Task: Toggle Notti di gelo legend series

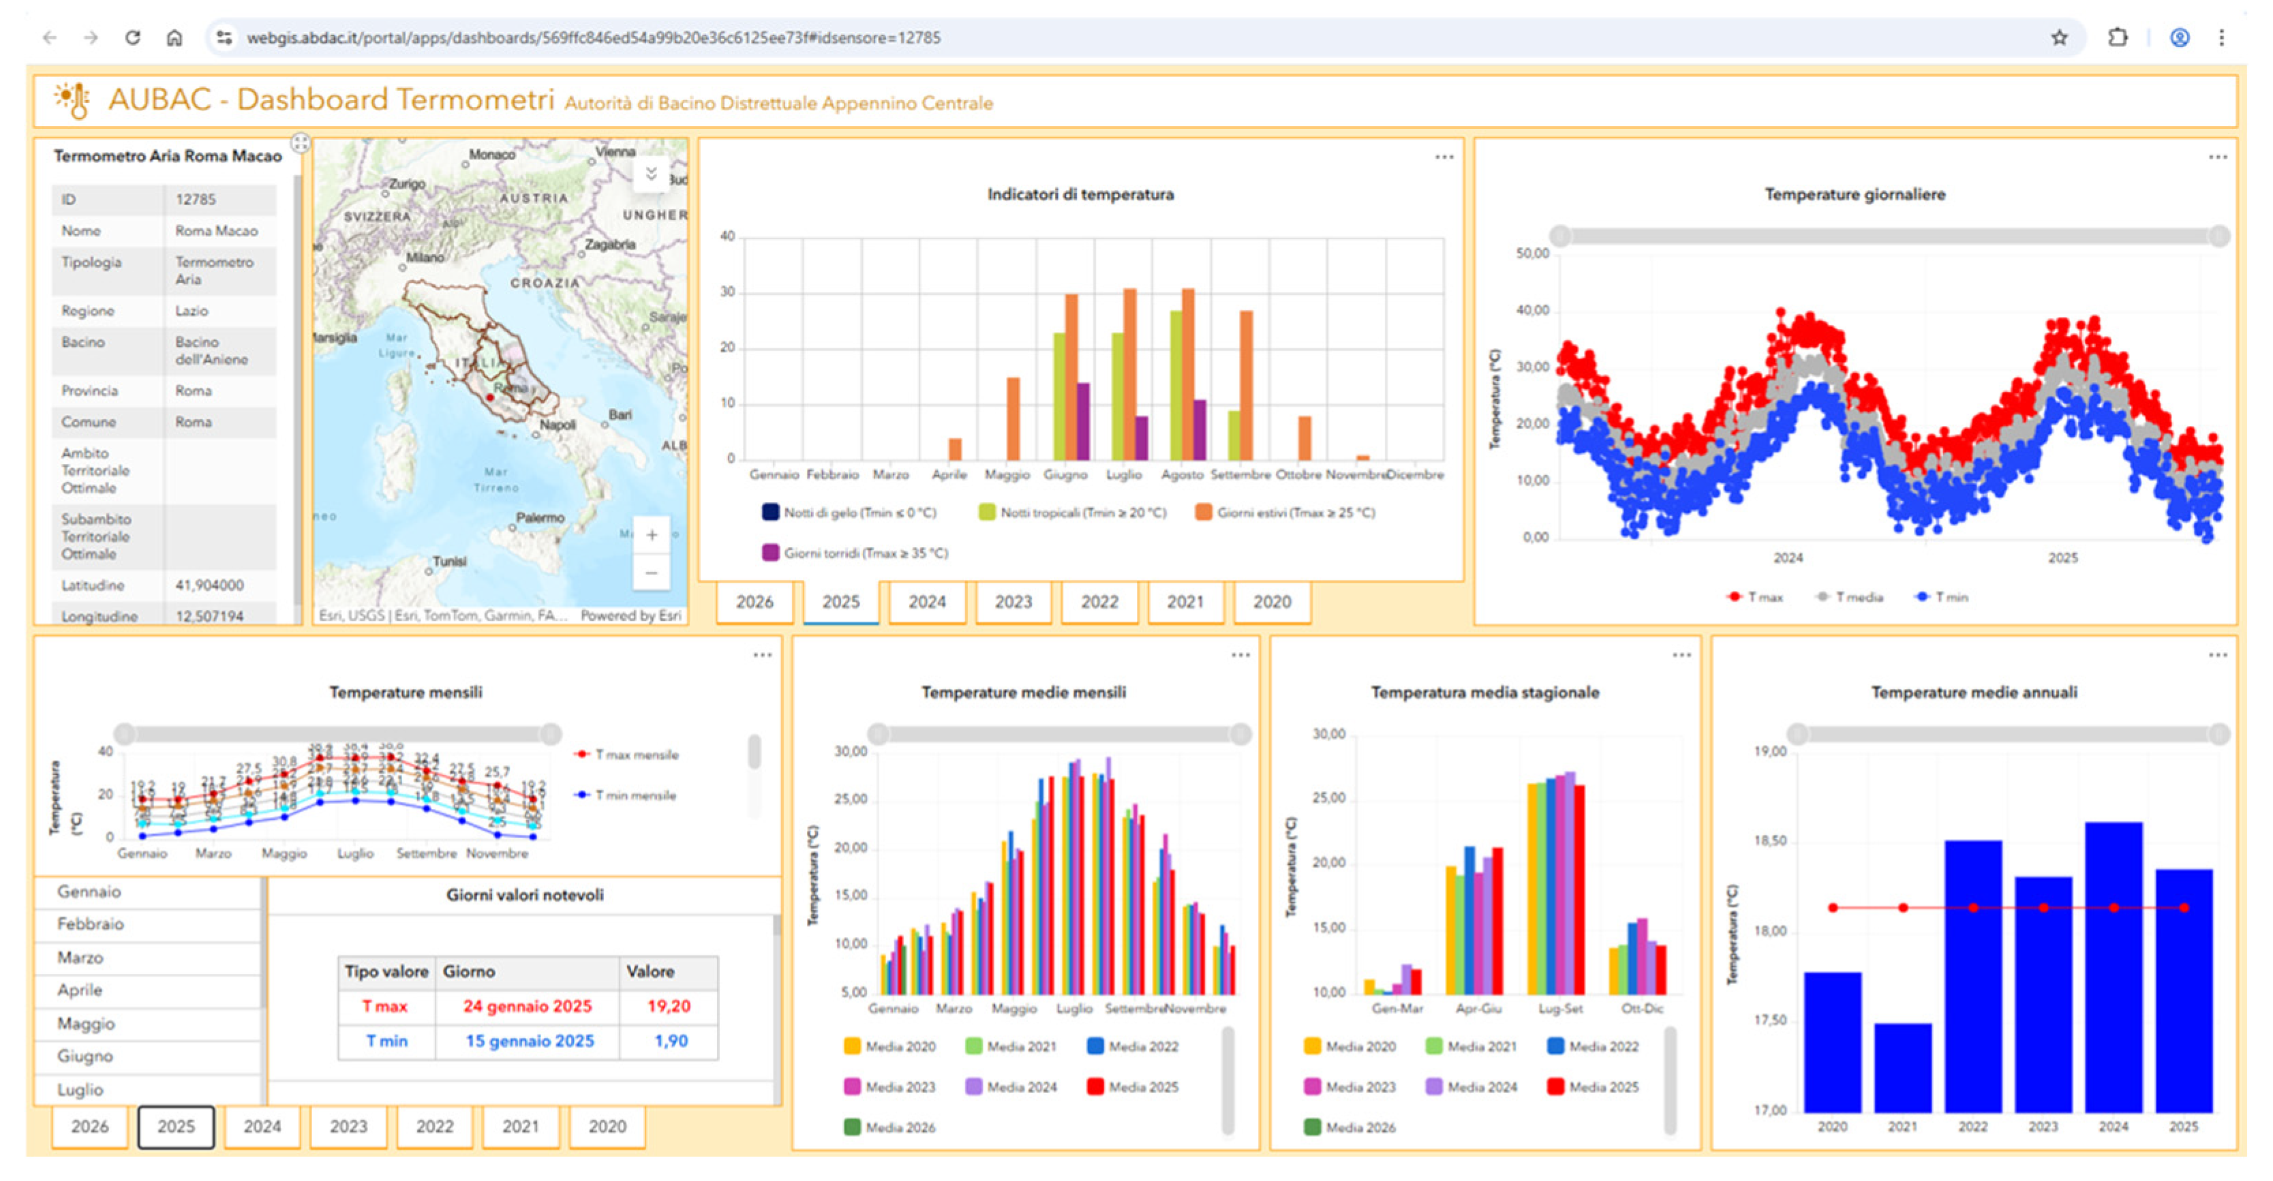Action: point(850,512)
